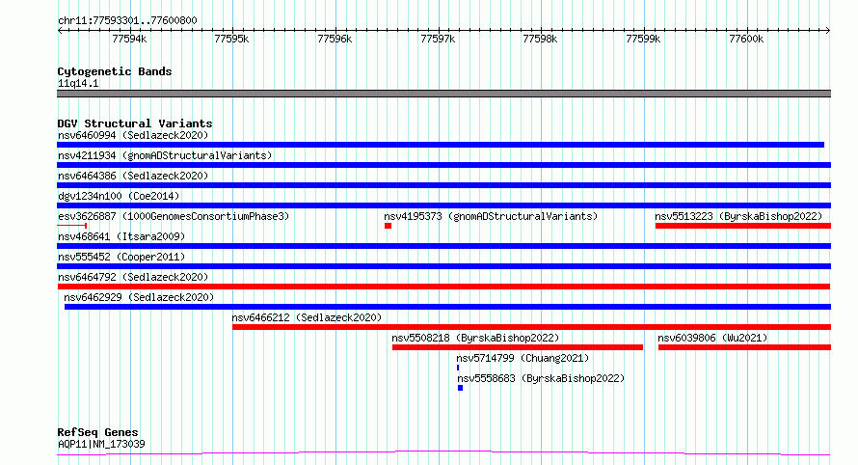Select the red bar under nsv6464792
Screen dimensions: 858x465
click(443, 287)
